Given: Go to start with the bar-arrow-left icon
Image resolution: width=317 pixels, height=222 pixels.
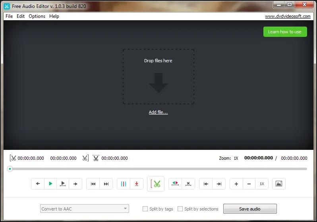Looking at the screenshot, I should click(x=206, y=184).
